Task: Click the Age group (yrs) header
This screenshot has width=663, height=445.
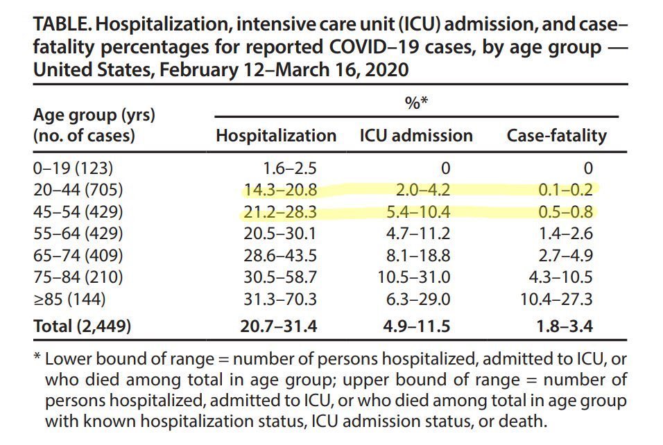Action: (94, 114)
